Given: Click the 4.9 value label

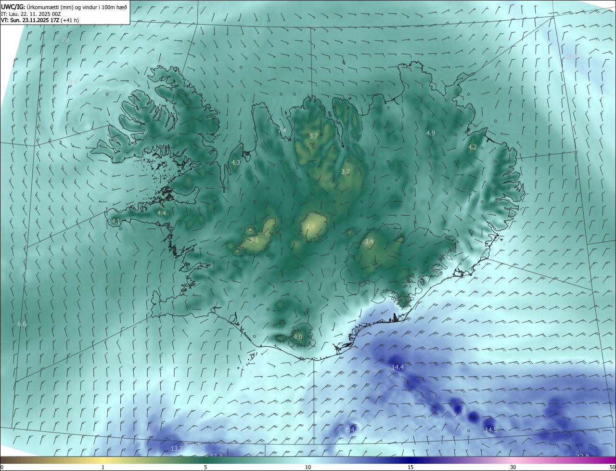Looking at the screenshot, I should coord(431,133).
